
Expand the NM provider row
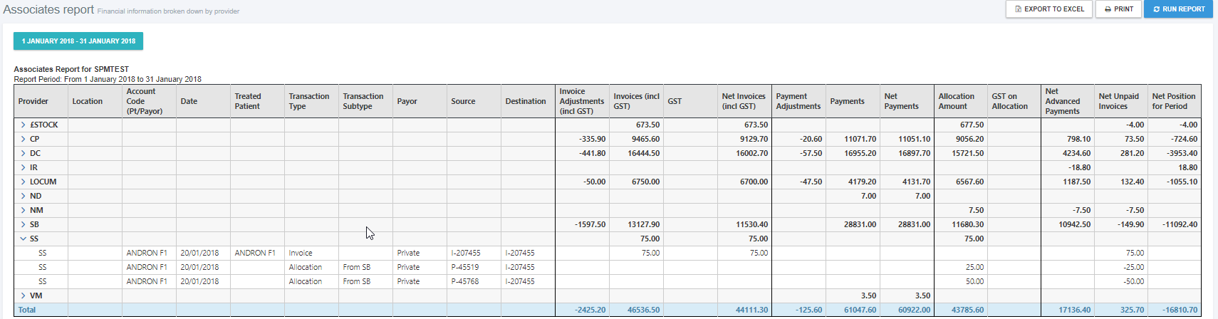[23, 210]
